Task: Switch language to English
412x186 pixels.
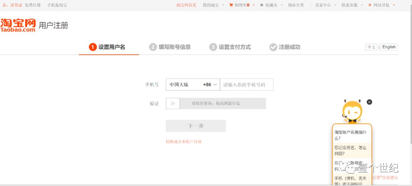Action: (x=389, y=47)
